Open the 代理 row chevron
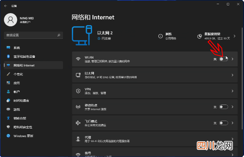Image resolution: width=244 pixels, height=157 pixels. click(x=232, y=139)
